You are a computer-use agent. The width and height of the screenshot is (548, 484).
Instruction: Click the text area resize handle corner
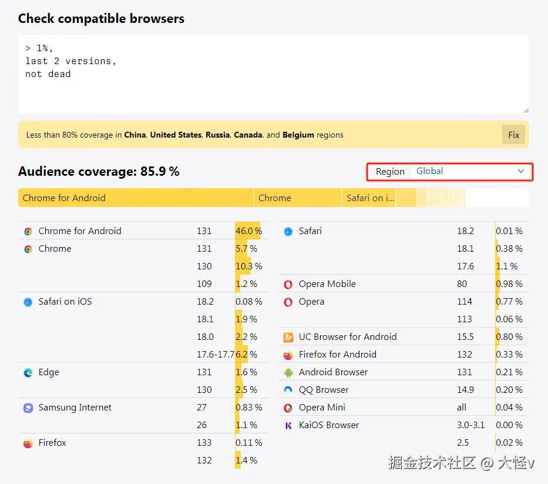click(x=526, y=111)
